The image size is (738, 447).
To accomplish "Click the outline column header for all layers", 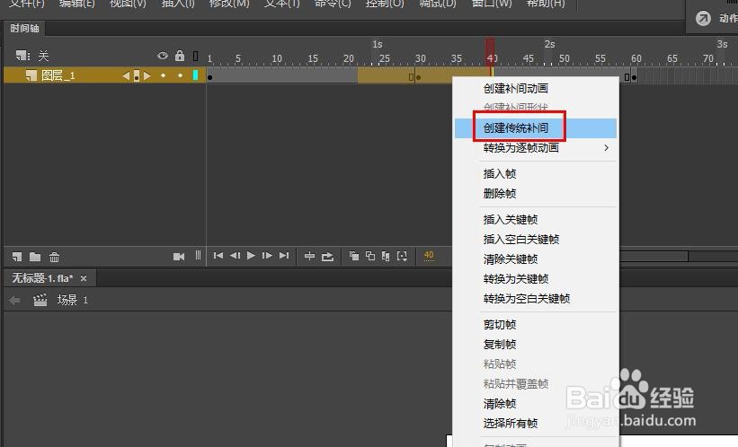I will pyautogui.click(x=196, y=57).
